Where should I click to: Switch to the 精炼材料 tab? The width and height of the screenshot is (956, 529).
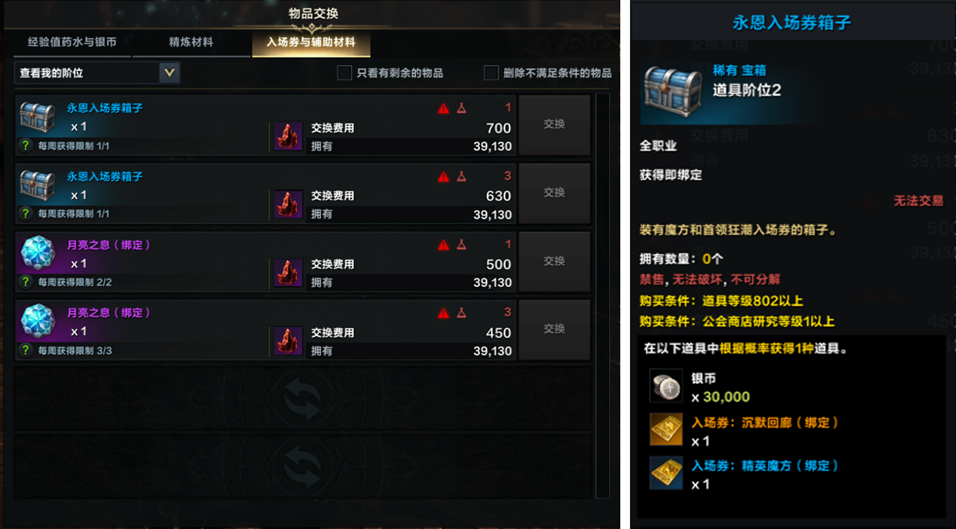pos(191,42)
